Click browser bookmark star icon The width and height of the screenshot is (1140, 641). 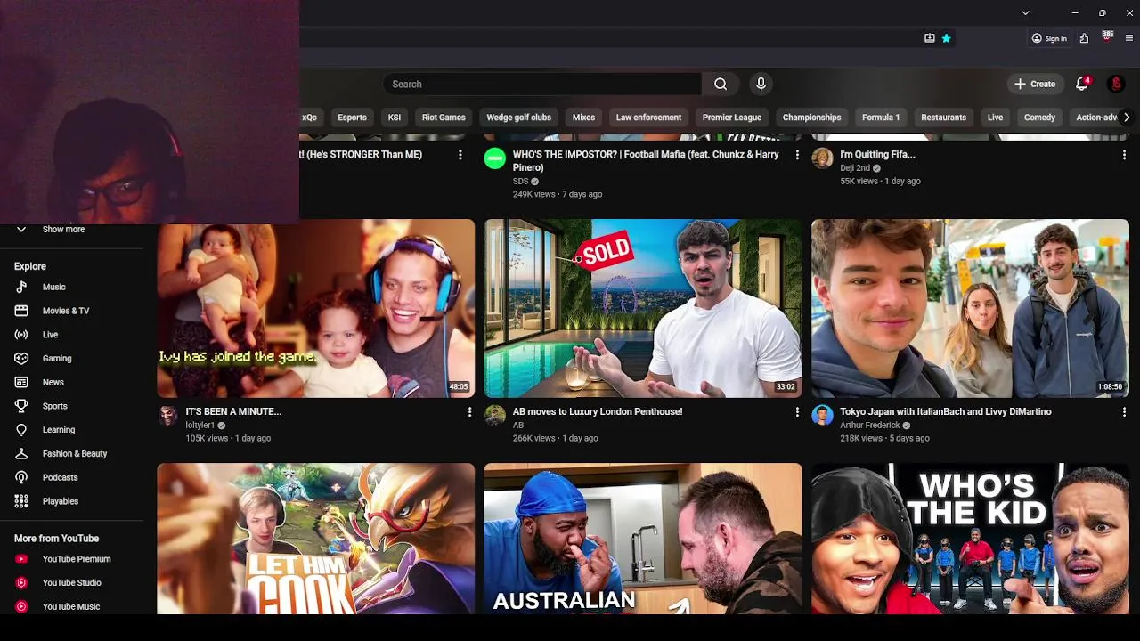[946, 38]
